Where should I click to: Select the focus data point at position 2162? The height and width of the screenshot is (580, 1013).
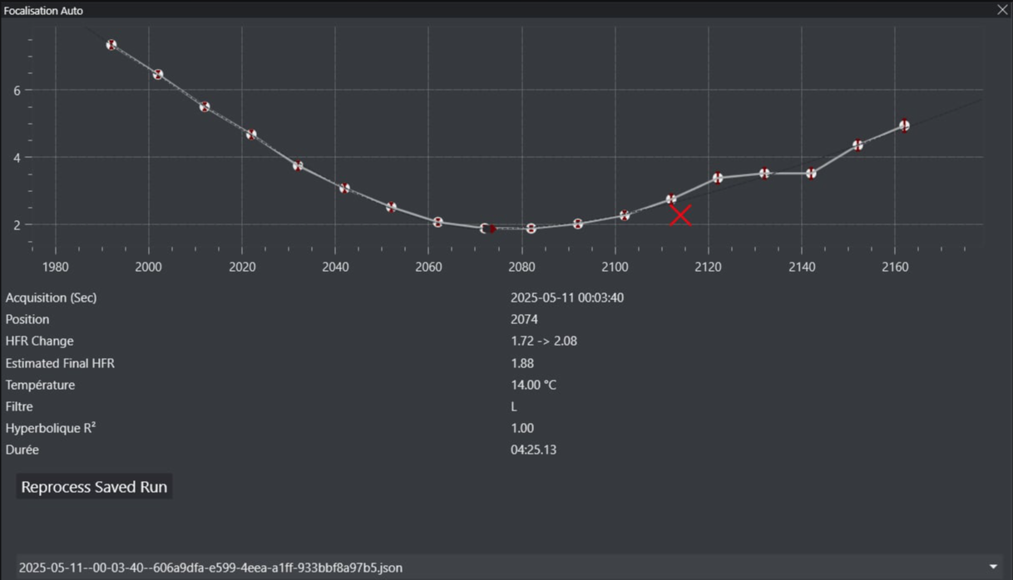904,125
